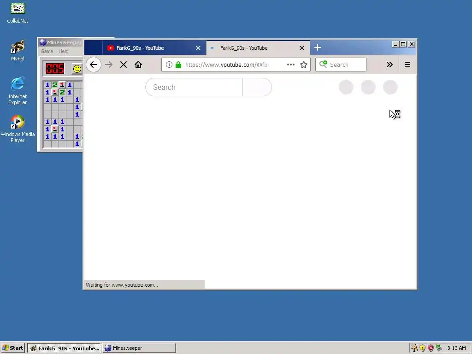
Task: Open the Minesweeper Help menu
Action: (63, 51)
